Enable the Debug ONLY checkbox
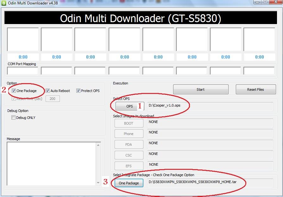 13,118
